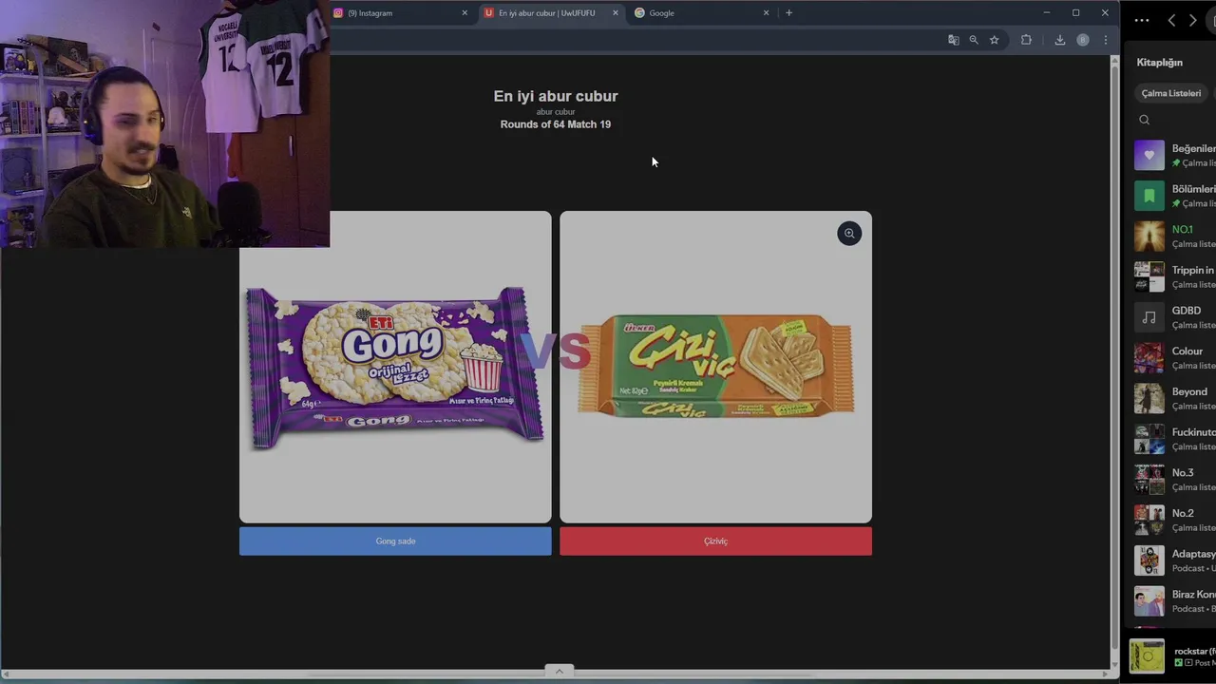Close the Instagram tab
Screen dimensions: 1216x684
pyautogui.click(x=465, y=13)
